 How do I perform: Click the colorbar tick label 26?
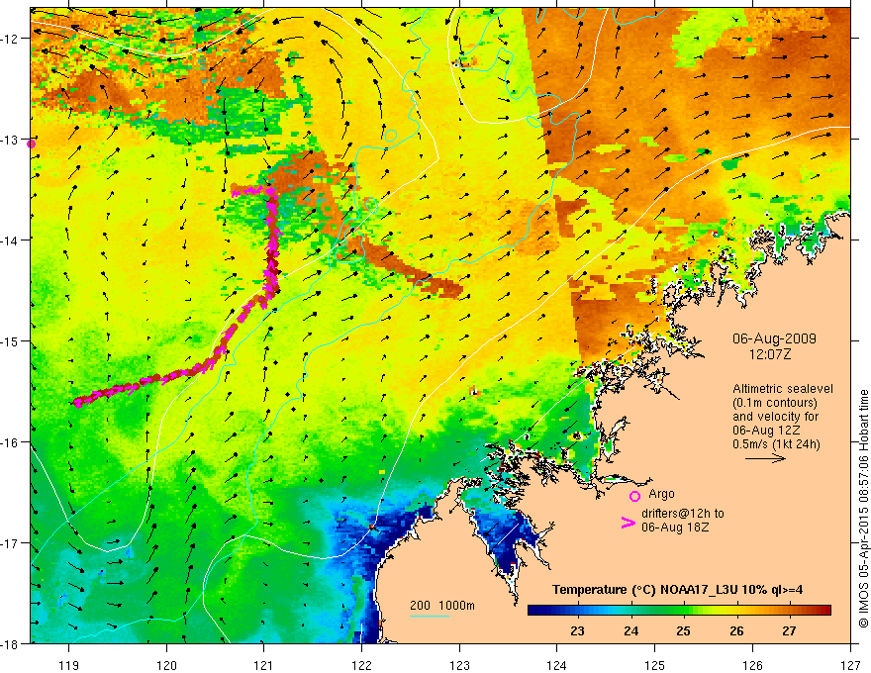point(736,630)
